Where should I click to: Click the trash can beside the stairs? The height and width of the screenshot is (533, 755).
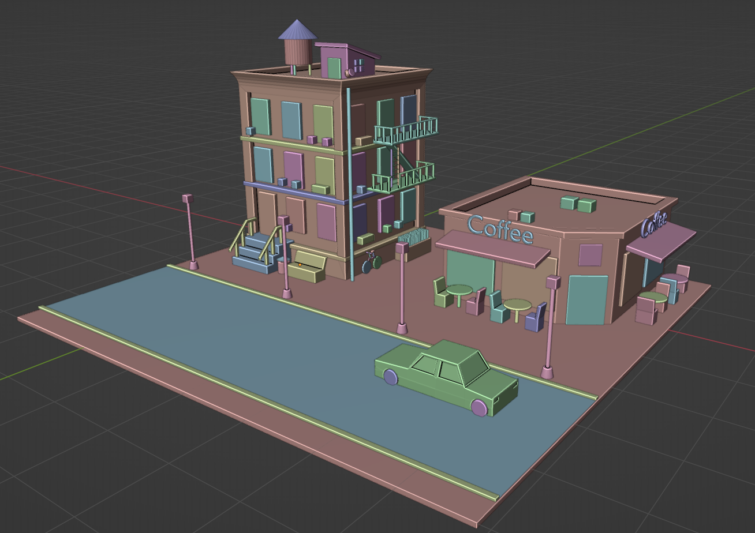point(281,264)
